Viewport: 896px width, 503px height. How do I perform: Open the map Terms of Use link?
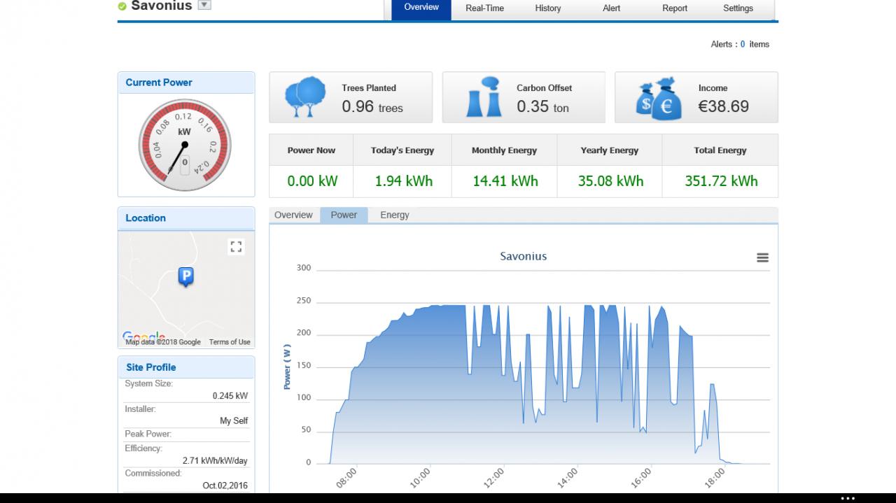(x=230, y=342)
